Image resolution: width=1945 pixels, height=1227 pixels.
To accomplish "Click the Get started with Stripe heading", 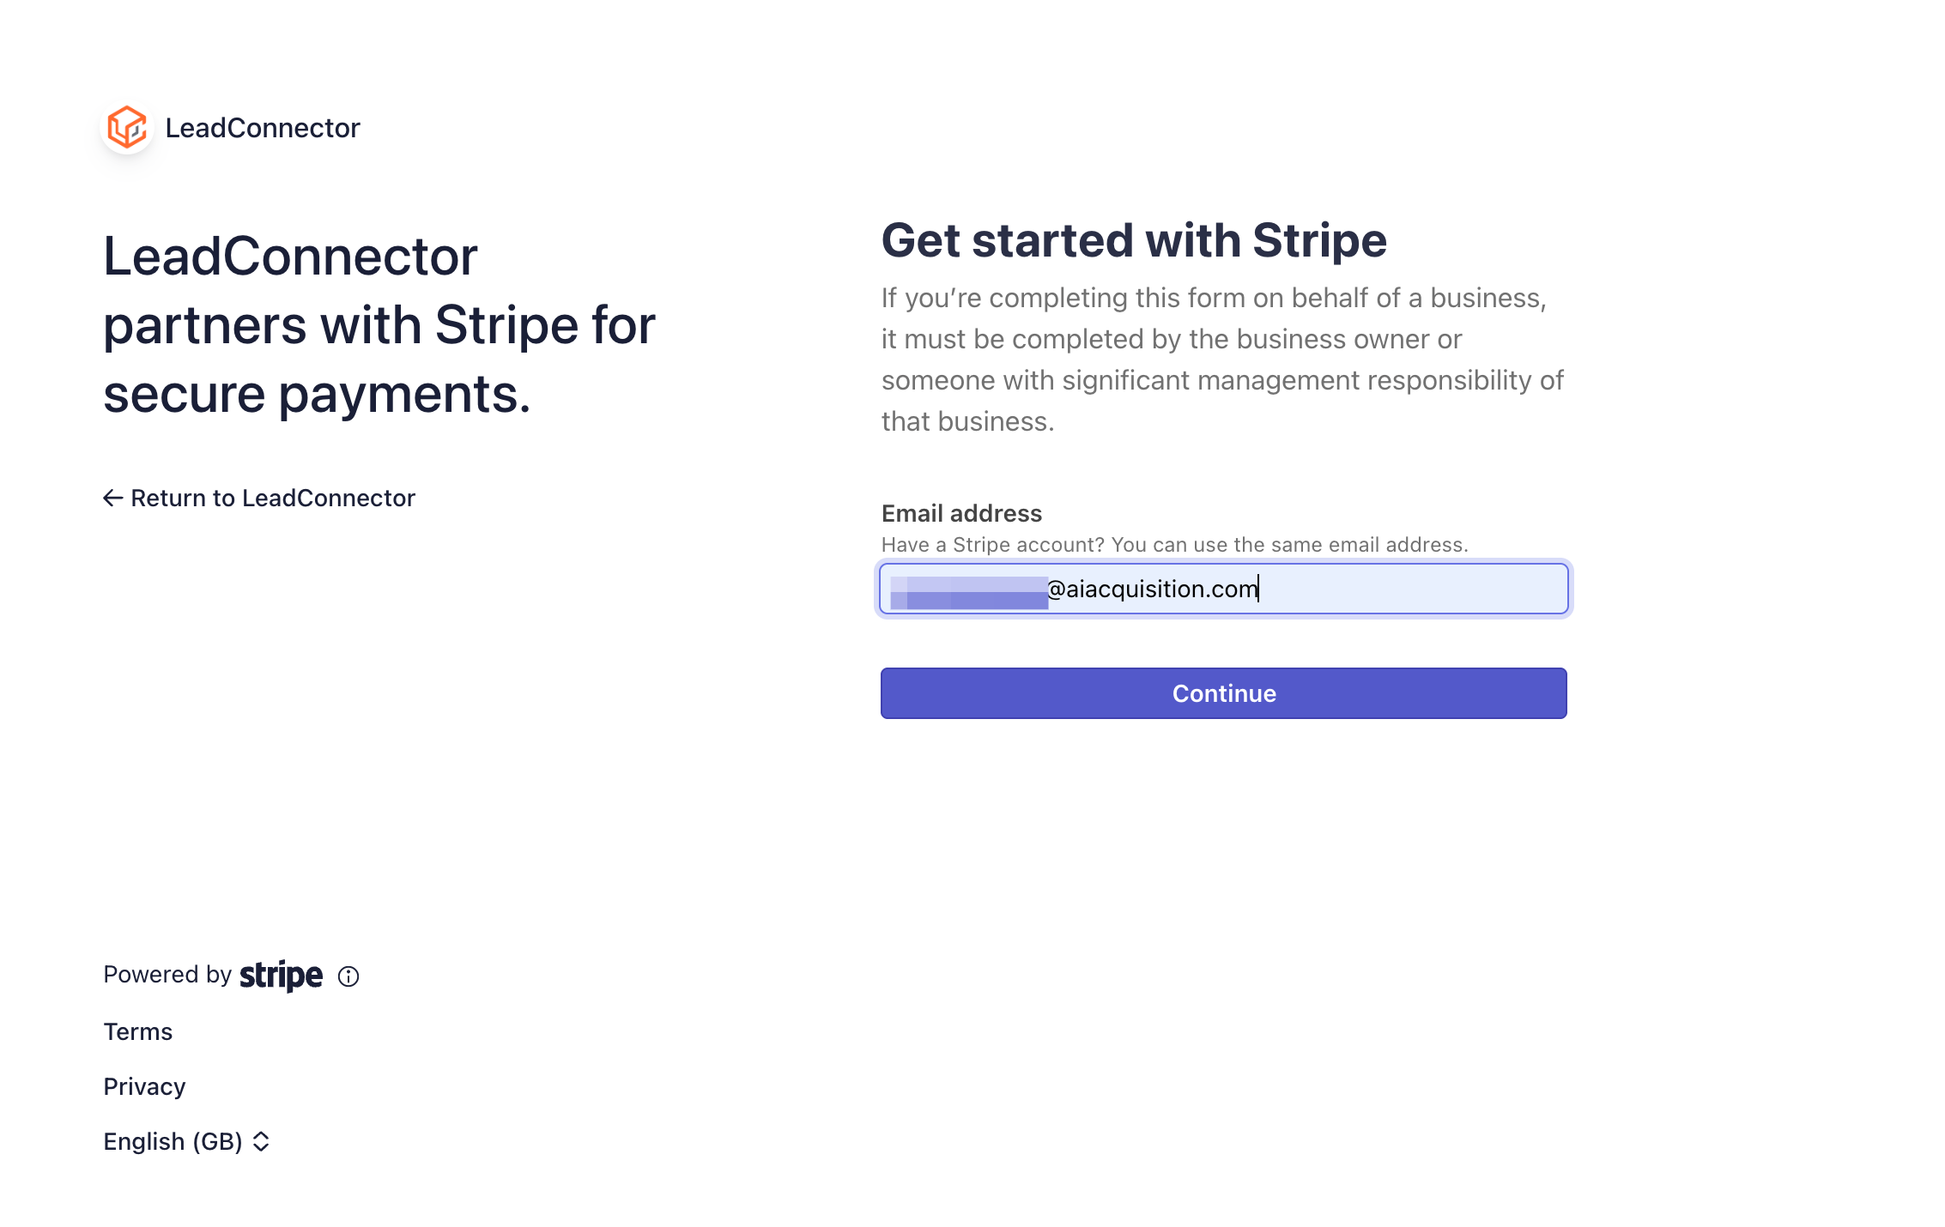I will (x=1134, y=240).
